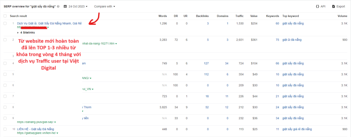Screen dimensions: 351x137
Task: Expand the 4 Sitelinks disclosure triangle
Action: tap(18, 32)
